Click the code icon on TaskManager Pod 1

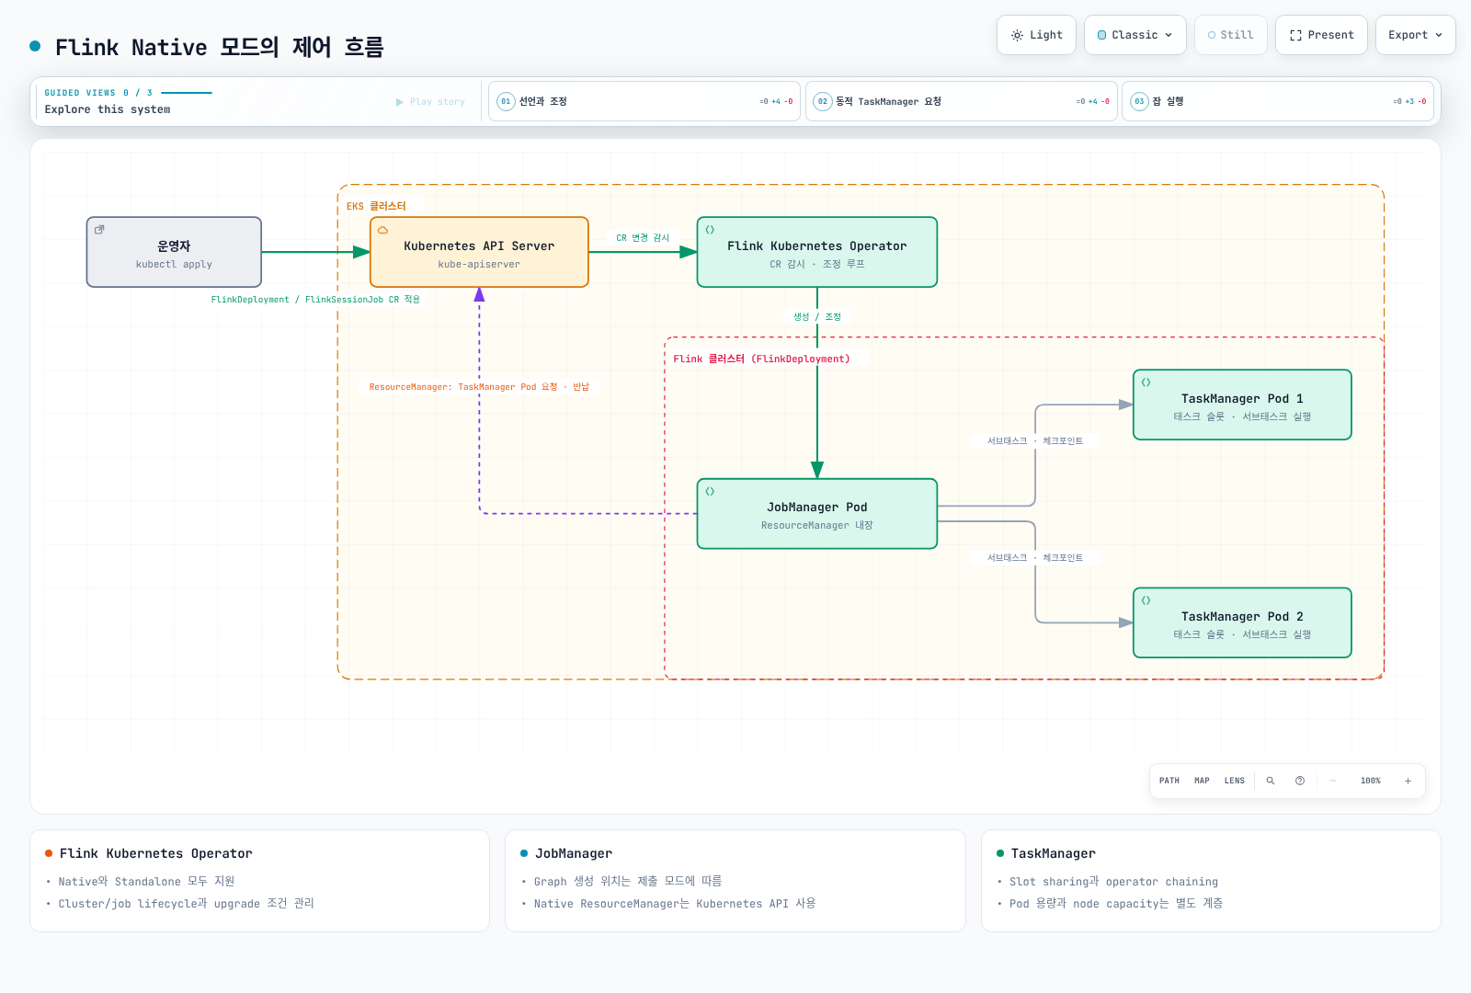[1146, 382]
